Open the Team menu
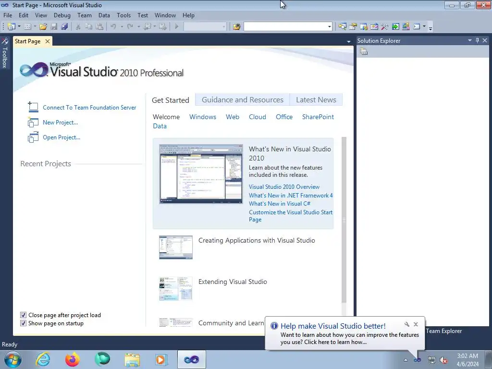Viewport: 492px width, 369px height. pos(85,15)
